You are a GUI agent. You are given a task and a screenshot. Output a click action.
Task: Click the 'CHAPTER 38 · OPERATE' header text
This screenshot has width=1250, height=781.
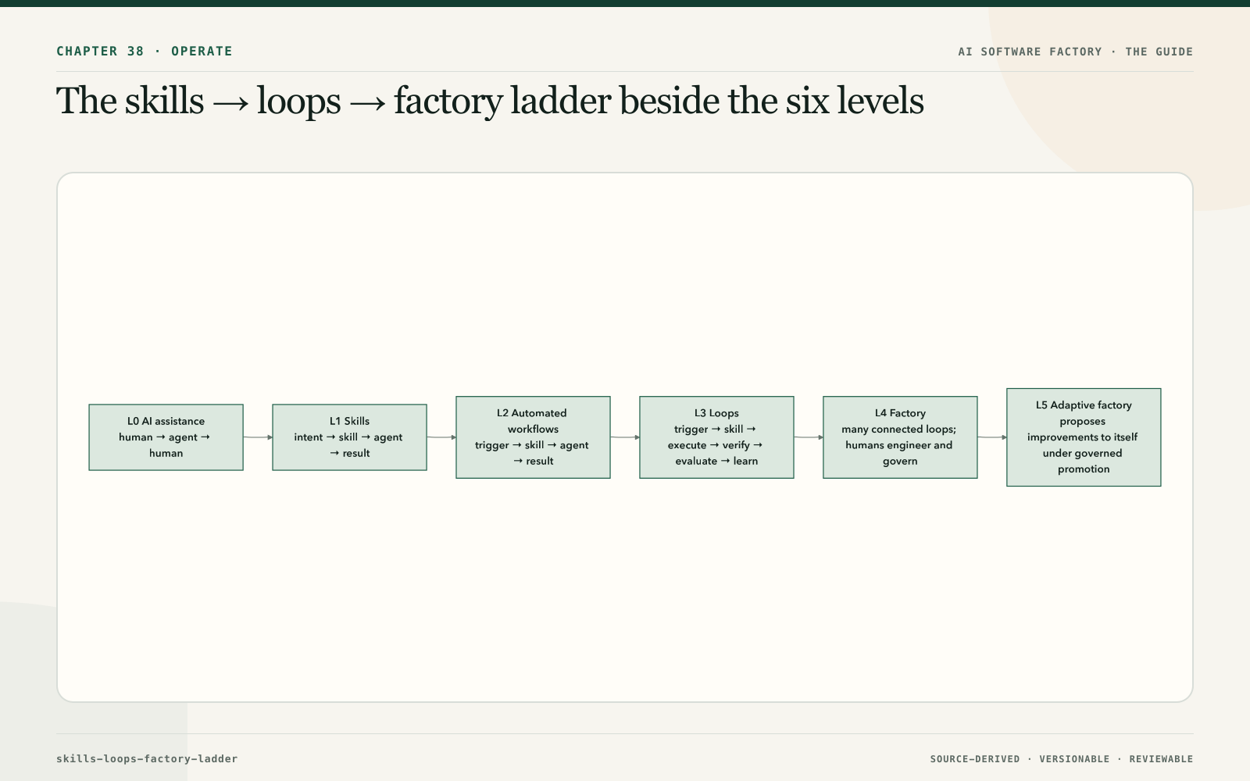point(145,52)
